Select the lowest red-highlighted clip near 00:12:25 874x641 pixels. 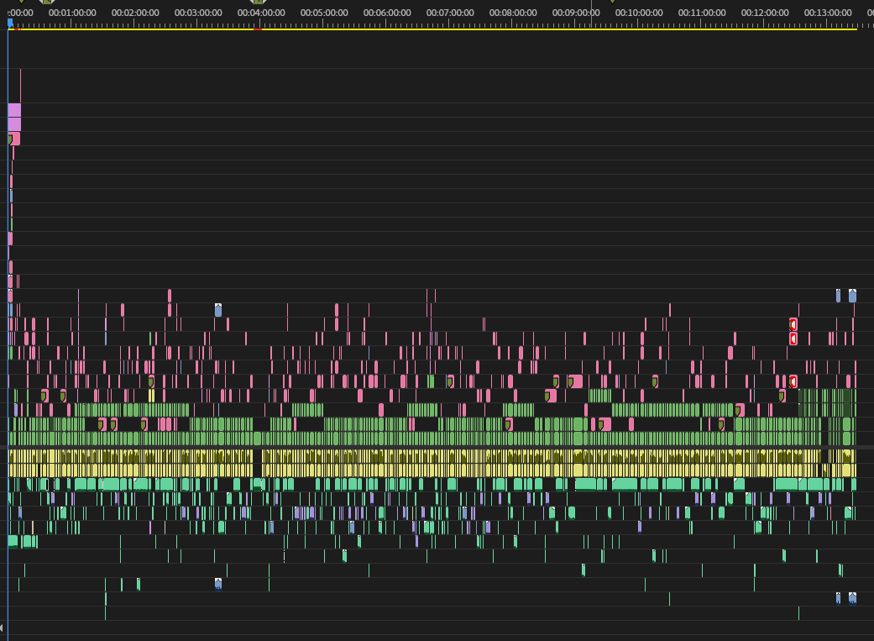click(x=793, y=381)
